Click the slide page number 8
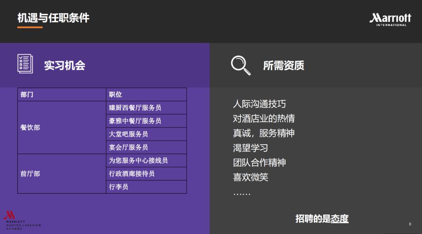The width and height of the screenshot is (422, 234). click(410, 224)
